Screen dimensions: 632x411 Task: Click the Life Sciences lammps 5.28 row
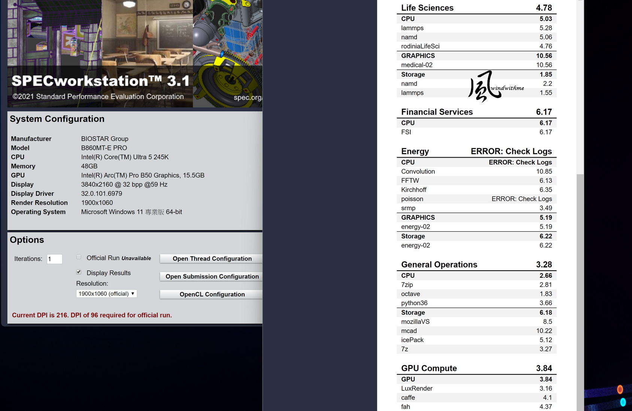(477, 28)
